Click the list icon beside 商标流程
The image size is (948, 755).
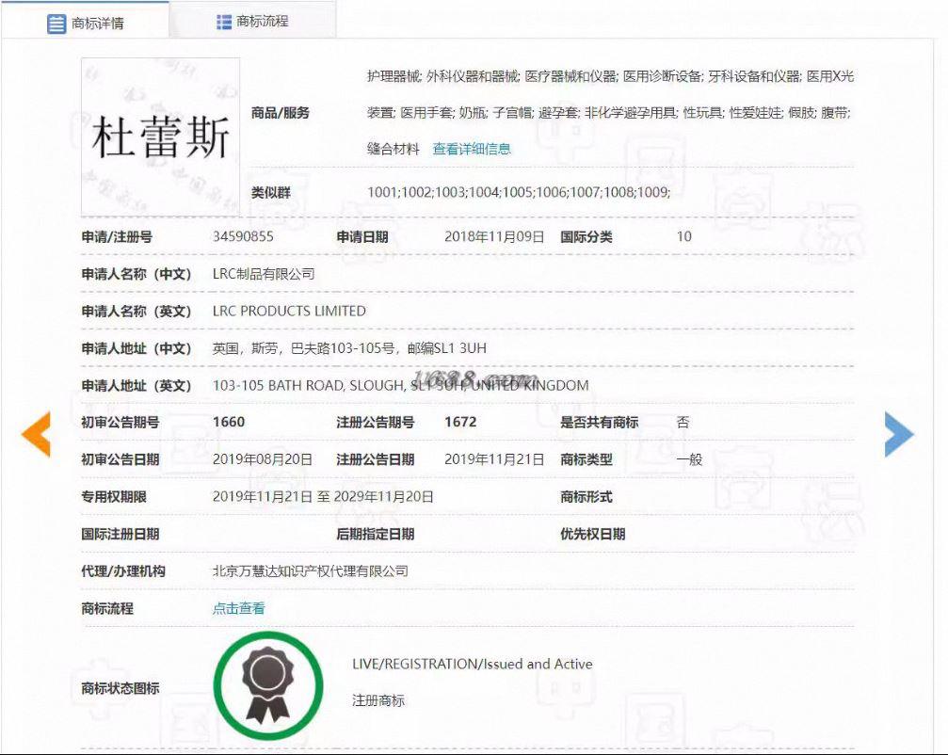pyautogui.click(x=224, y=23)
